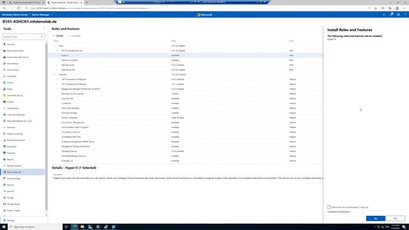
Task: Open Packet monitoring tool
Action: [x=15, y=134]
